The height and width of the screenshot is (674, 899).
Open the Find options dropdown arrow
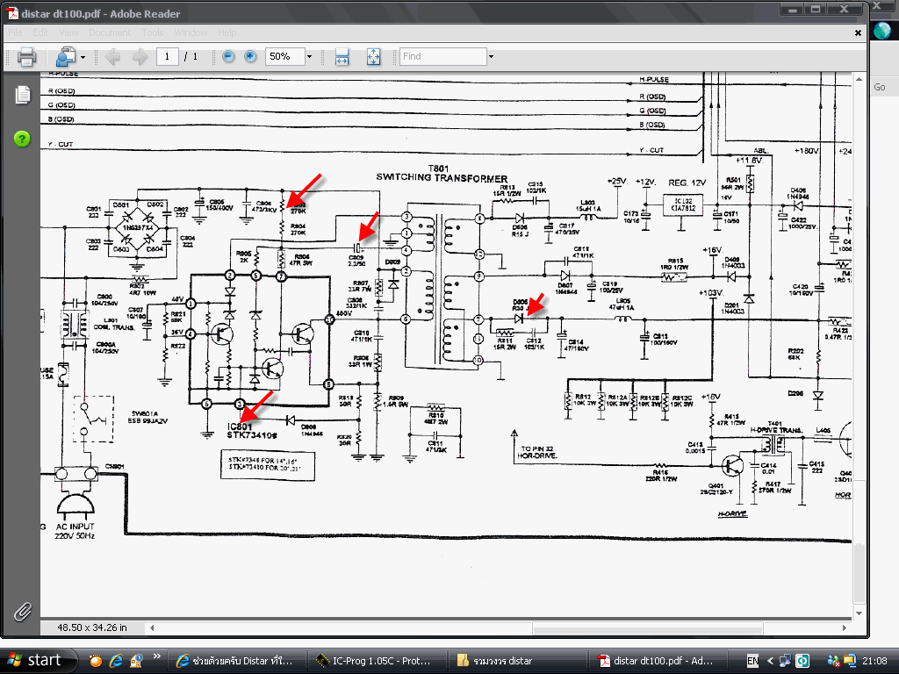[491, 57]
